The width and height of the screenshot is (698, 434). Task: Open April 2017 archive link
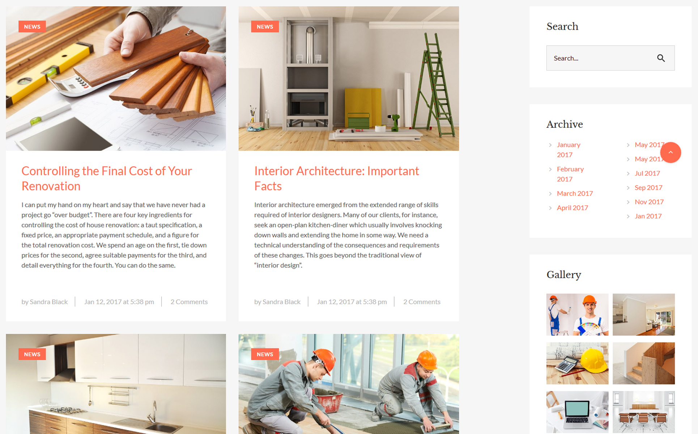point(572,208)
